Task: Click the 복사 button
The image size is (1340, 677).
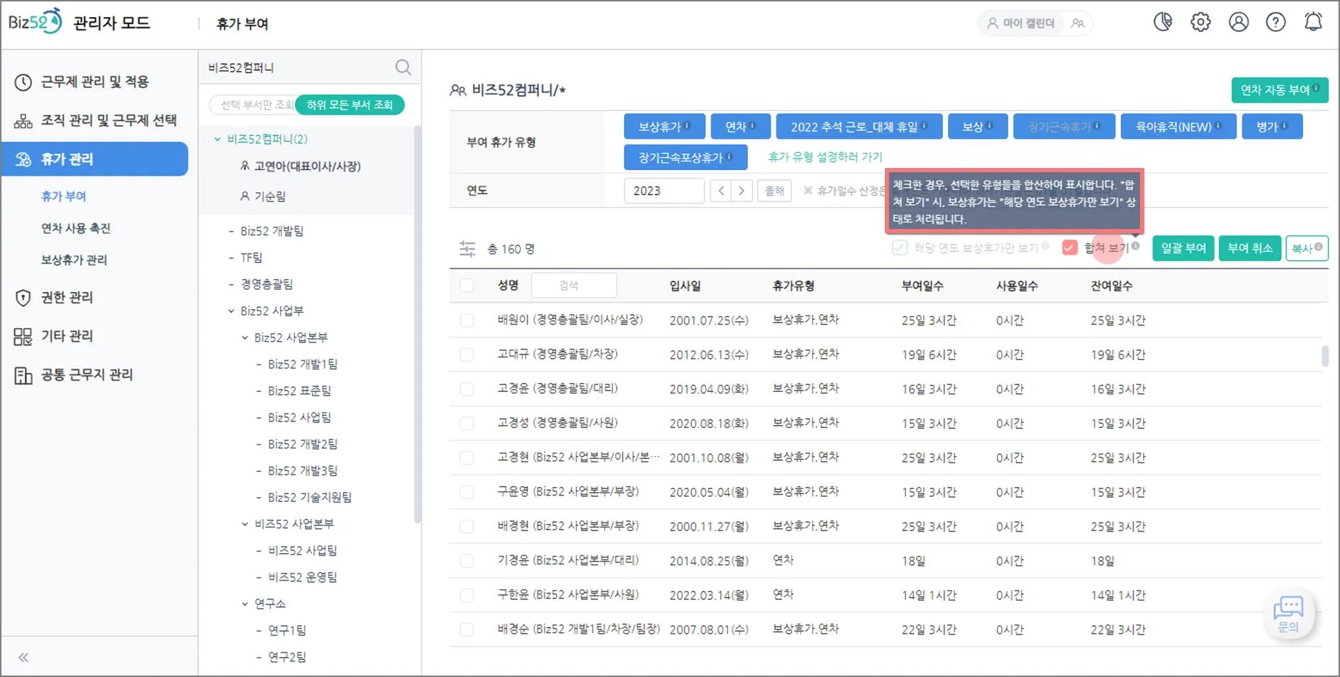Action: [1307, 248]
